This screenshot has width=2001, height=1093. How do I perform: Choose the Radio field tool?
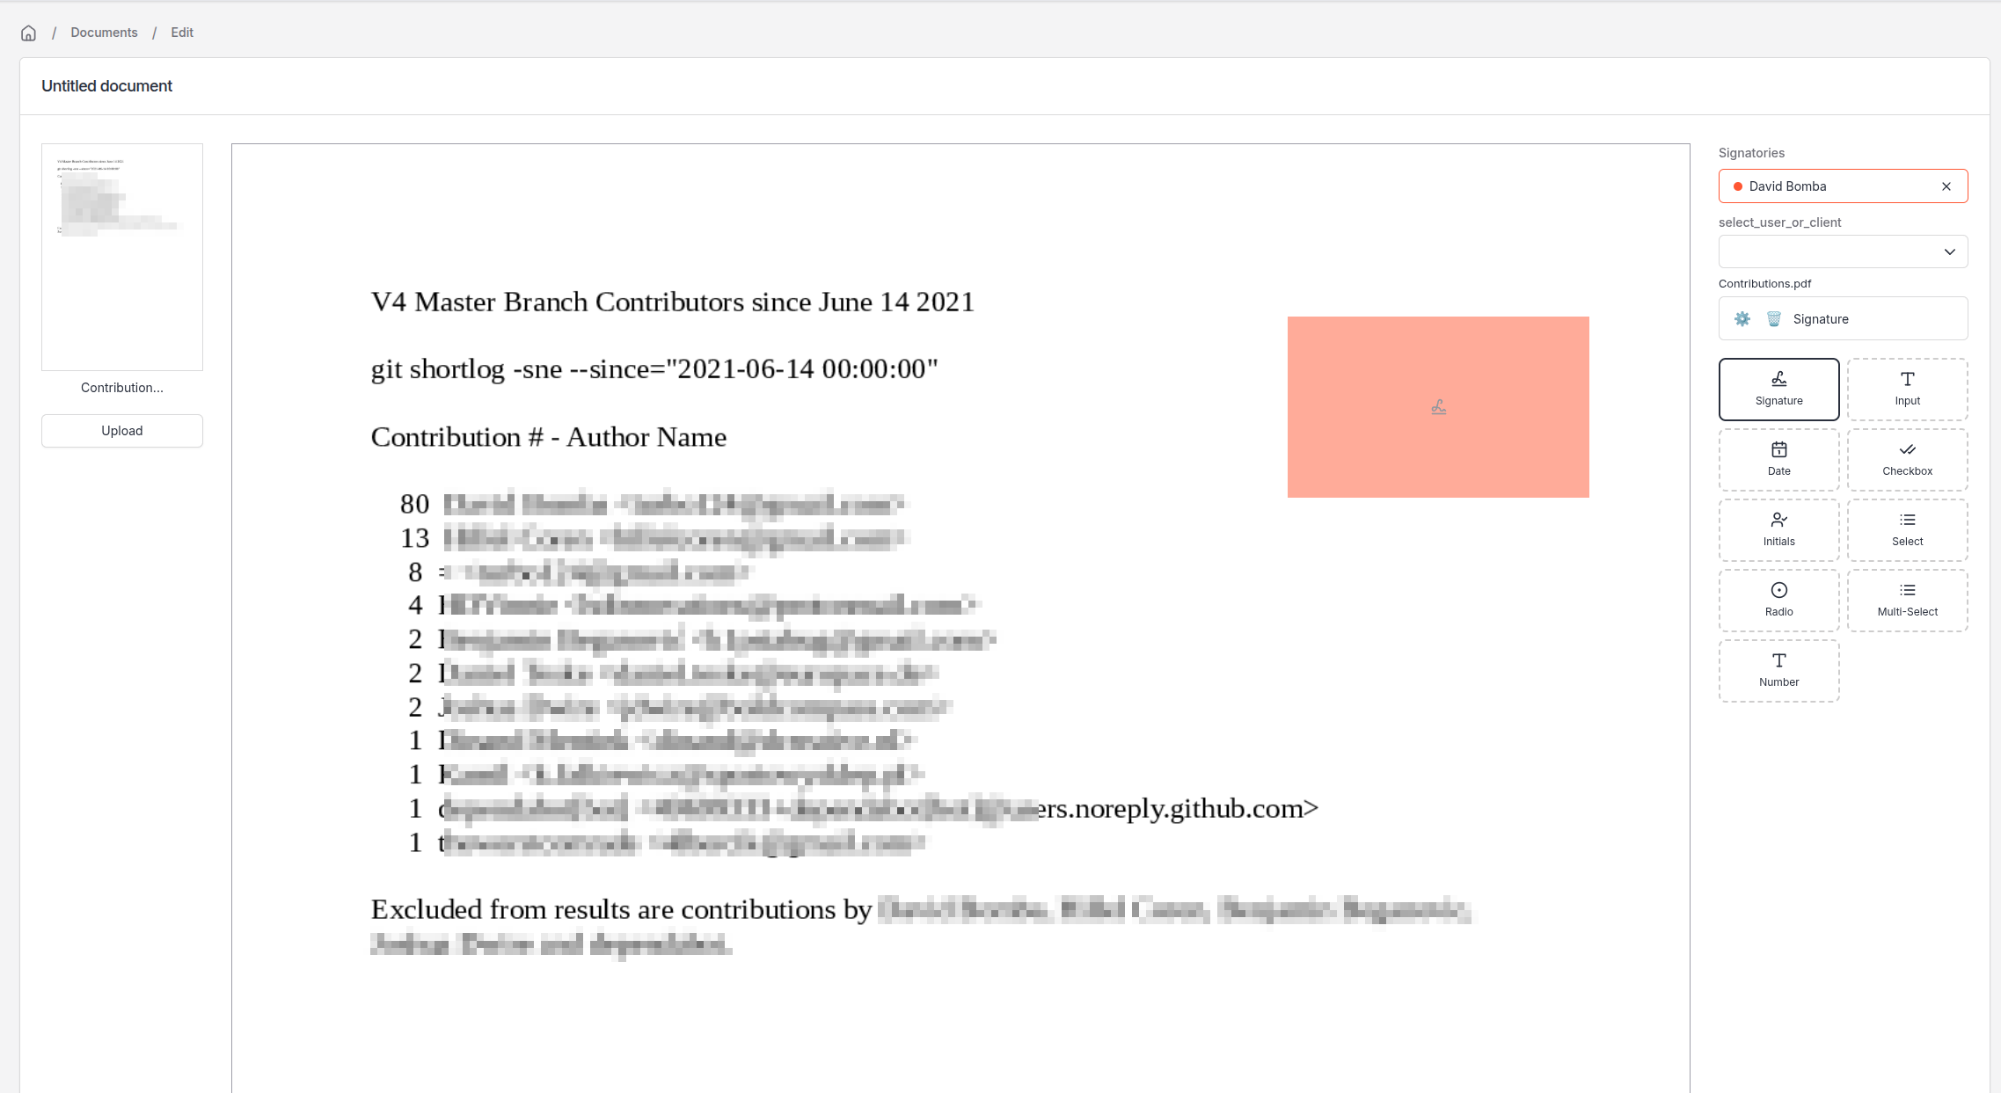click(x=1778, y=600)
